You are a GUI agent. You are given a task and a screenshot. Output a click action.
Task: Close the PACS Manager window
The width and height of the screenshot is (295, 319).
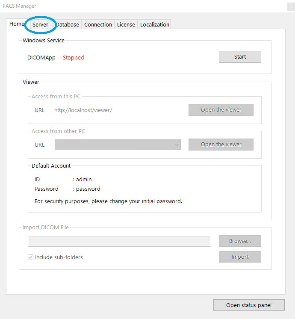click(291, 6)
